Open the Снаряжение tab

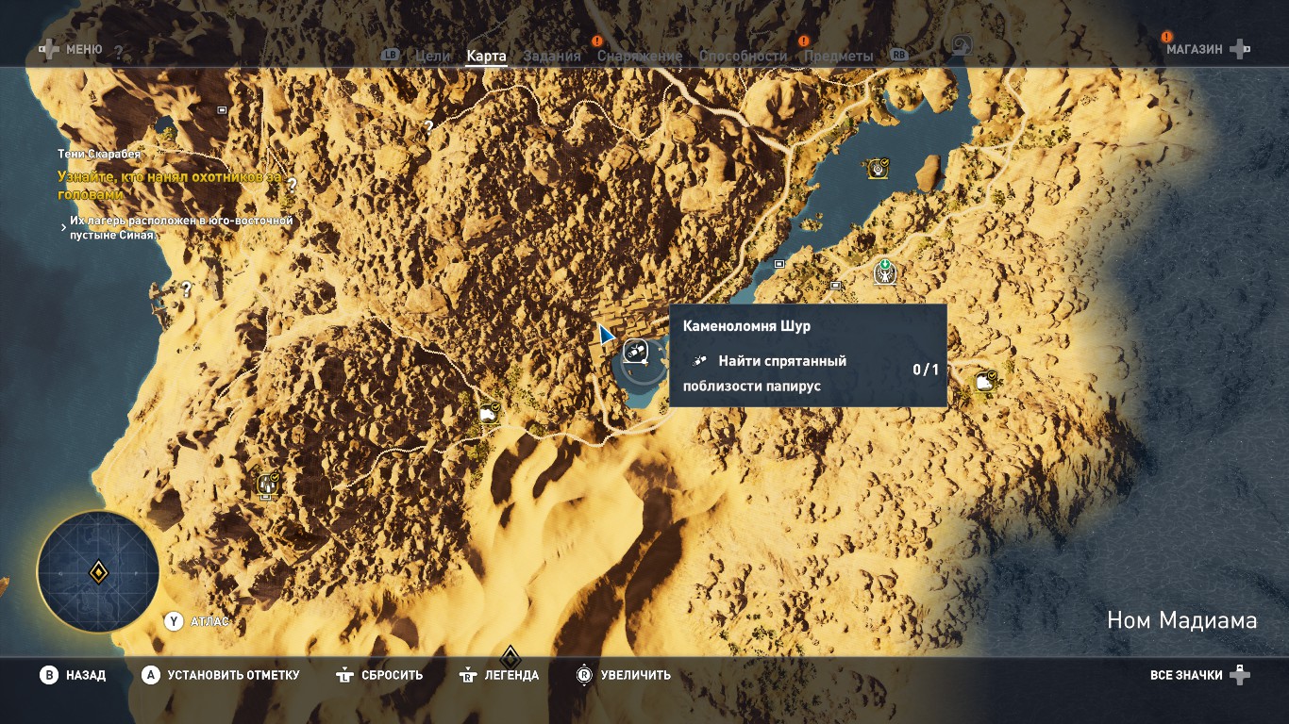click(640, 56)
